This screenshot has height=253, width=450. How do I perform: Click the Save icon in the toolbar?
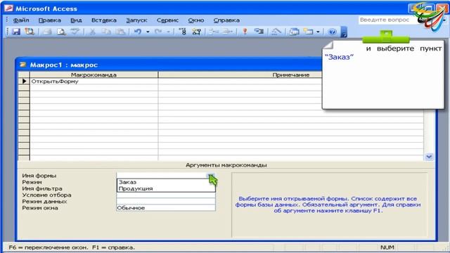tap(16, 32)
